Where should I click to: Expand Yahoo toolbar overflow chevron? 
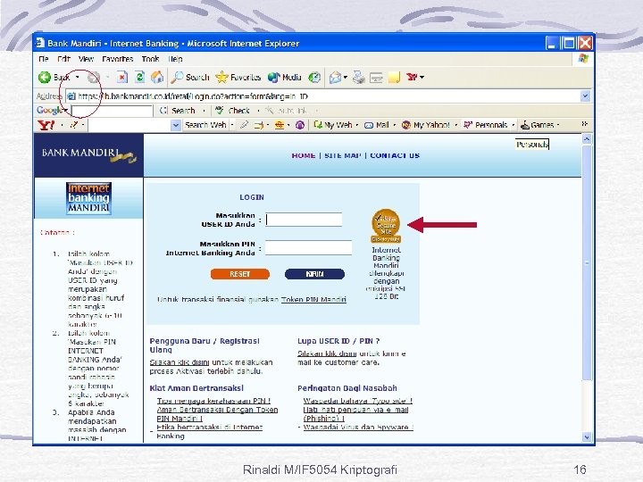pos(585,124)
